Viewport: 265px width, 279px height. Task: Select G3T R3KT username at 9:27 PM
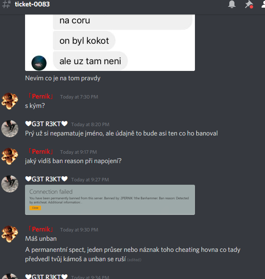point(46,179)
